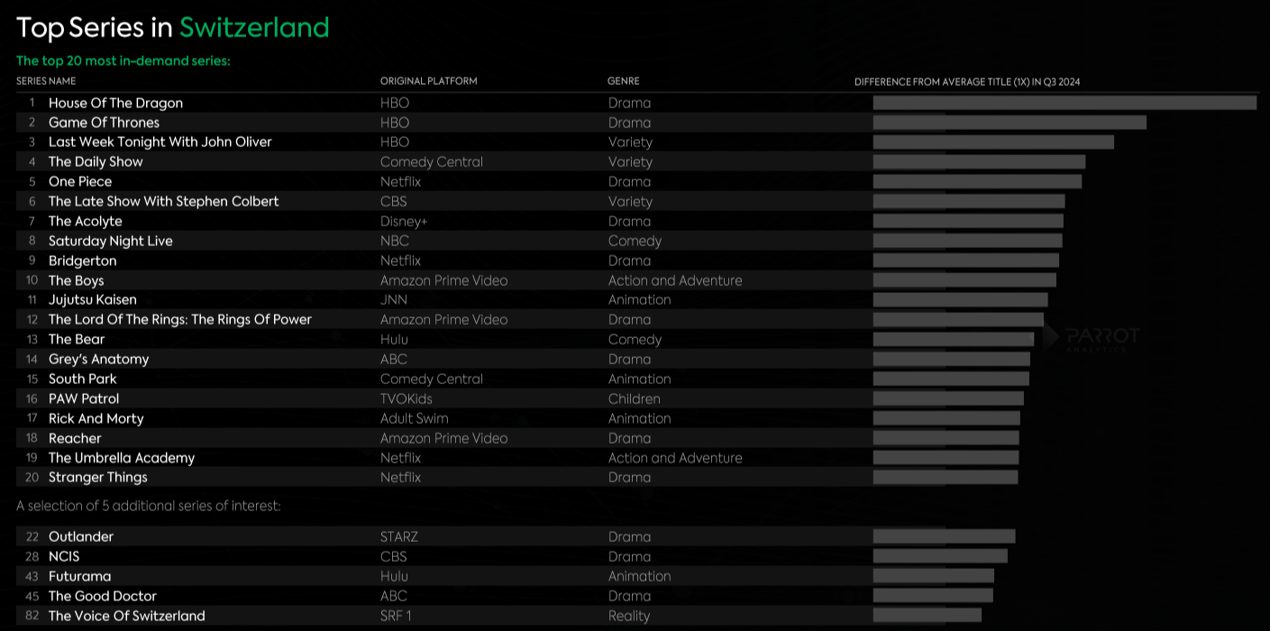1270x631 pixels.
Task: Click the series name Stranger Things
Action: [97, 477]
